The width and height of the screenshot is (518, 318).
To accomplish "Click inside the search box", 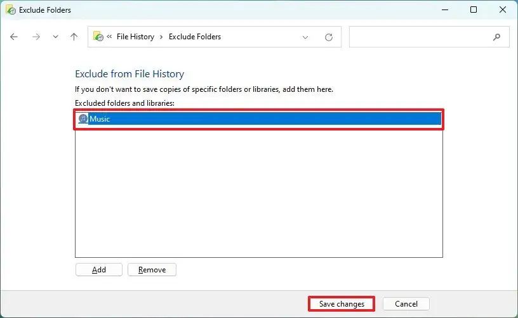I will click(419, 37).
